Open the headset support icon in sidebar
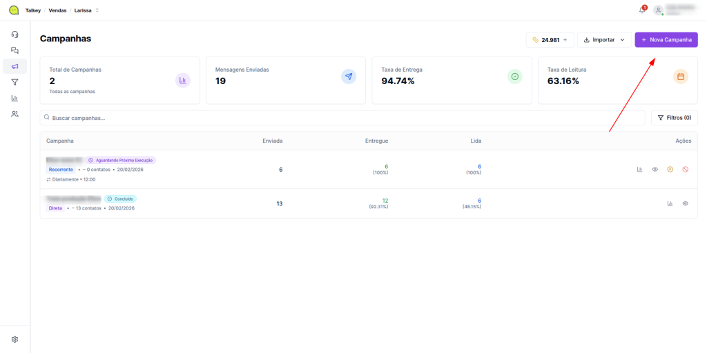Image resolution: width=707 pixels, height=353 pixels. click(14, 34)
